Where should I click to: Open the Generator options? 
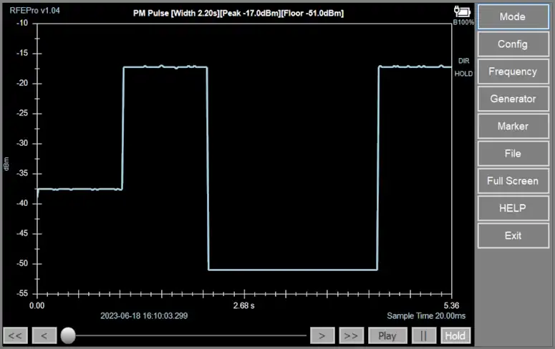[x=512, y=99]
